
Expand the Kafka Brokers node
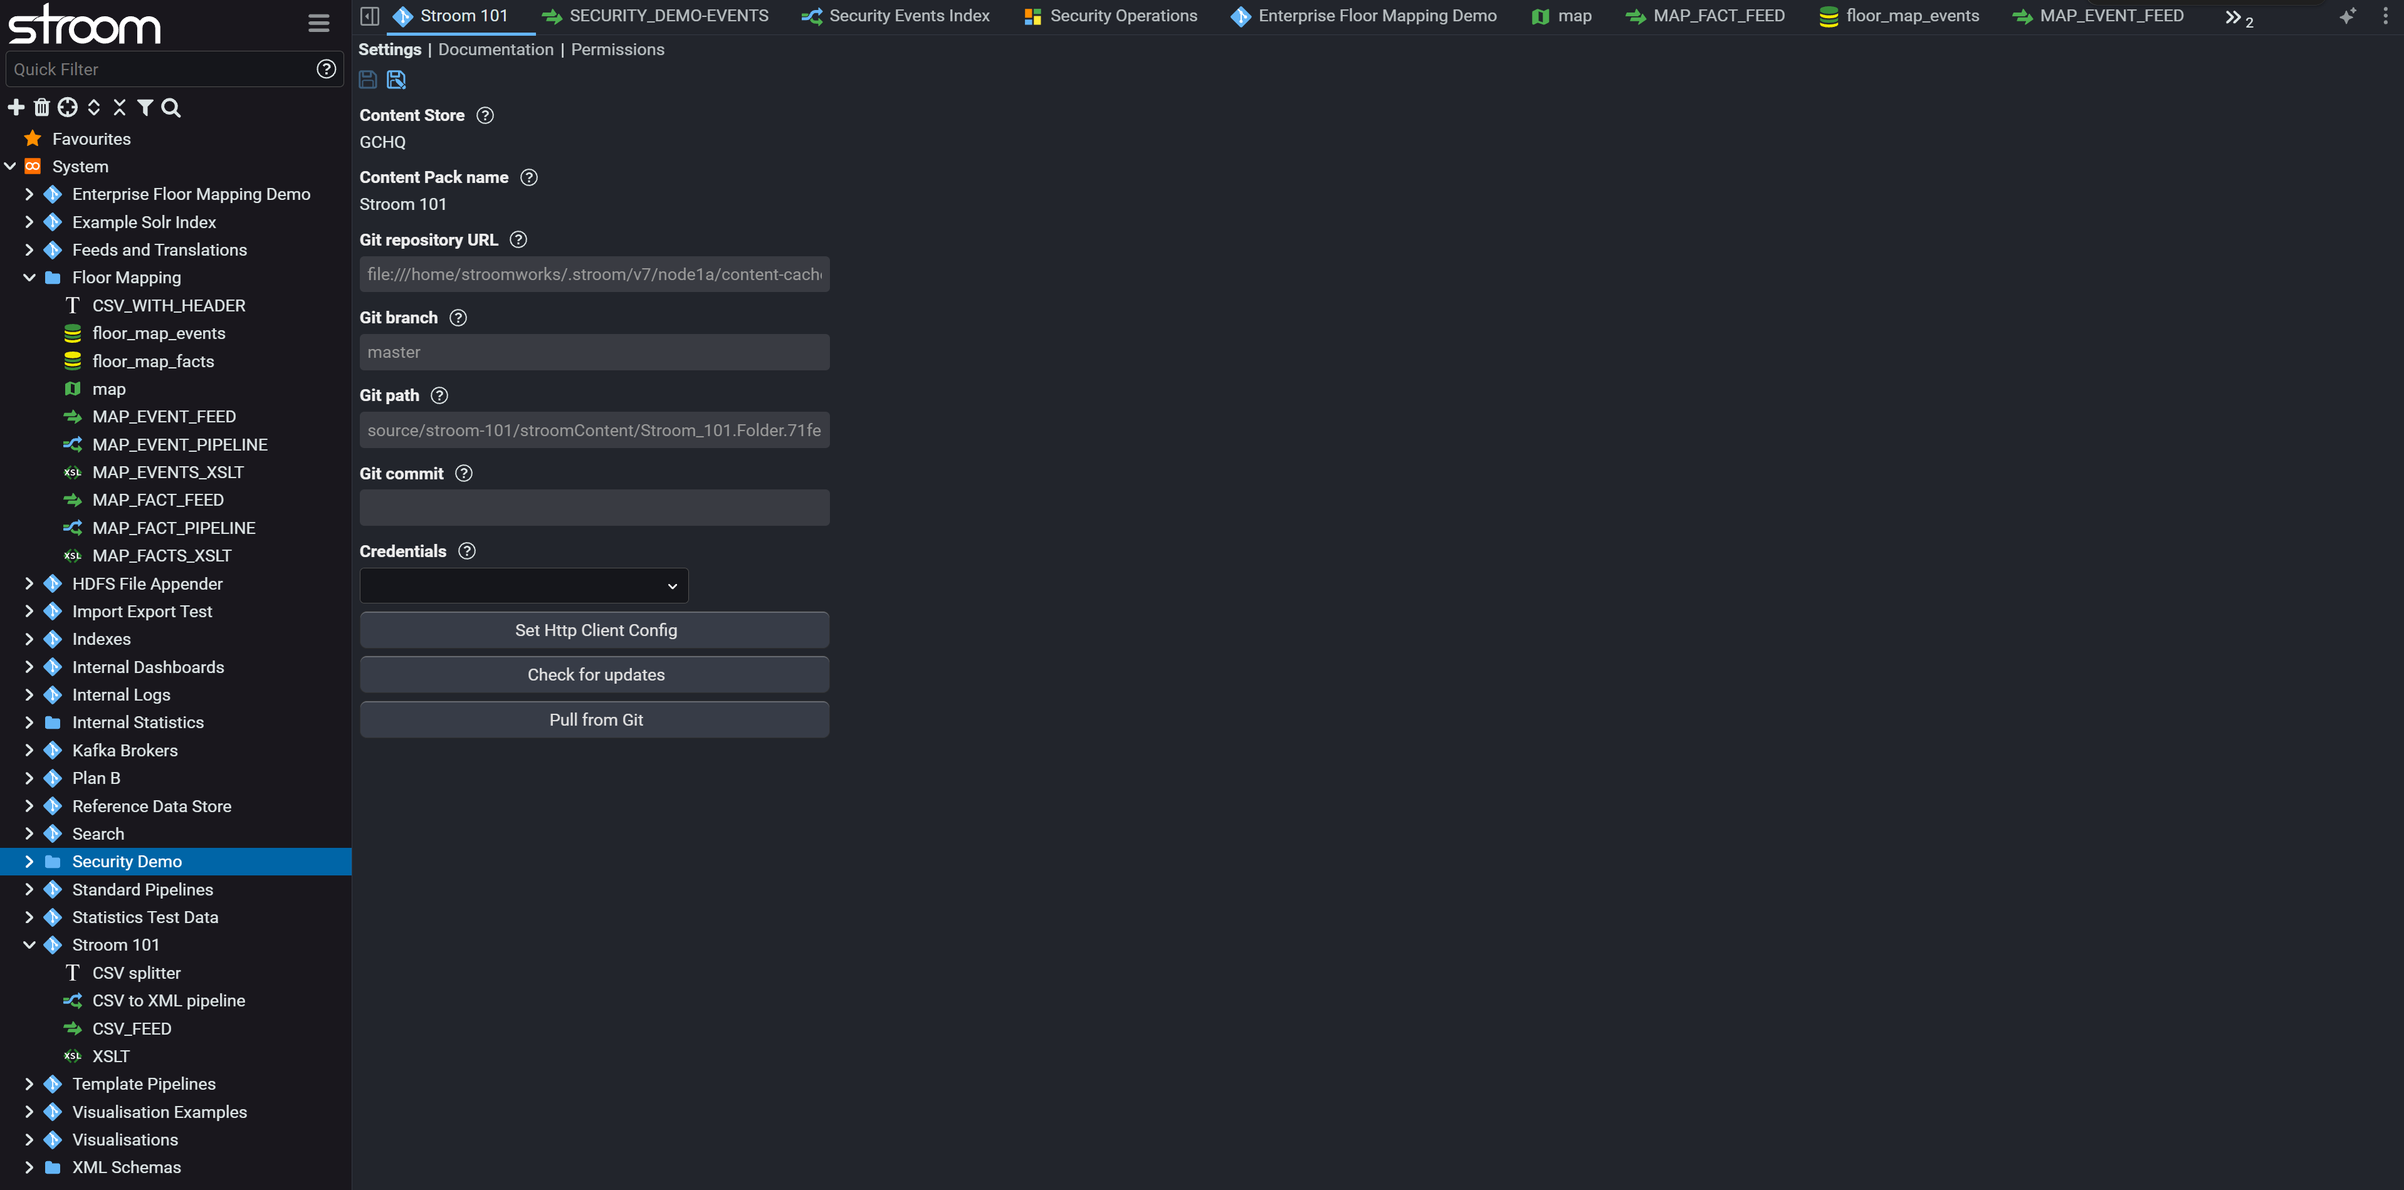pyautogui.click(x=29, y=751)
